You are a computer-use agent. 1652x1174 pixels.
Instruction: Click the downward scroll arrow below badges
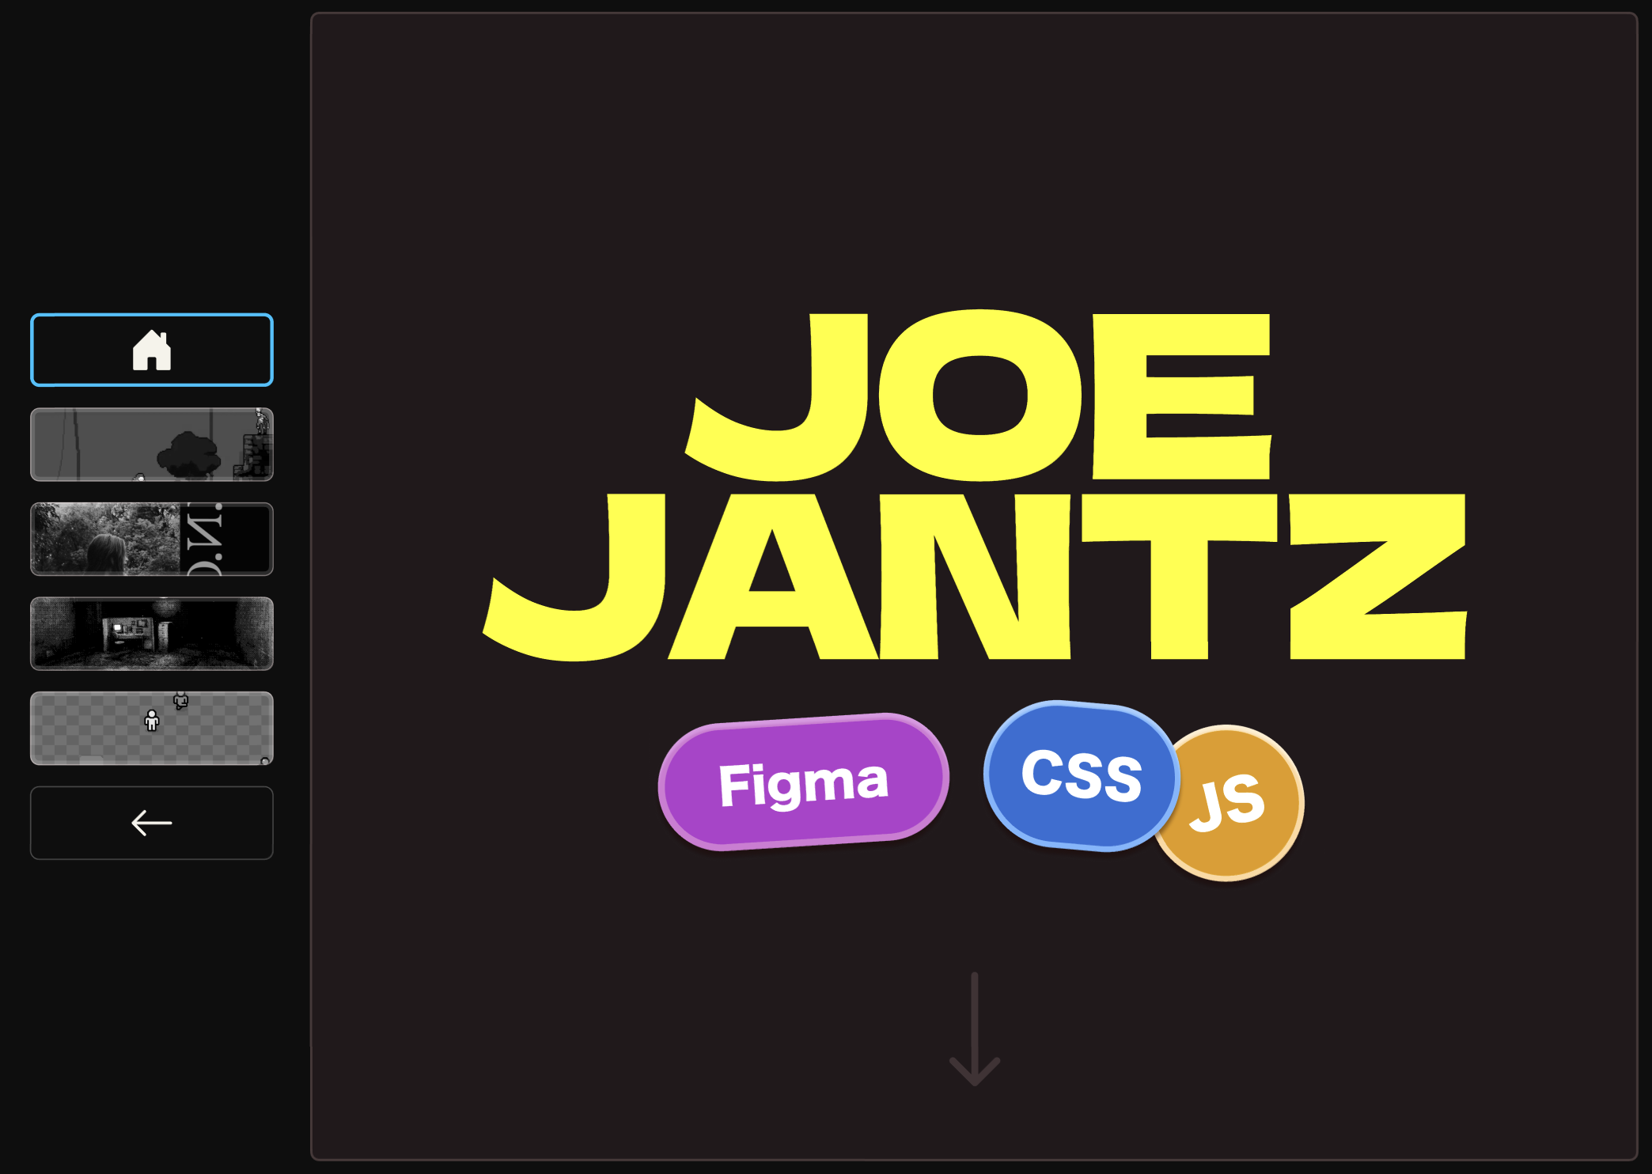pos(975,1029)
